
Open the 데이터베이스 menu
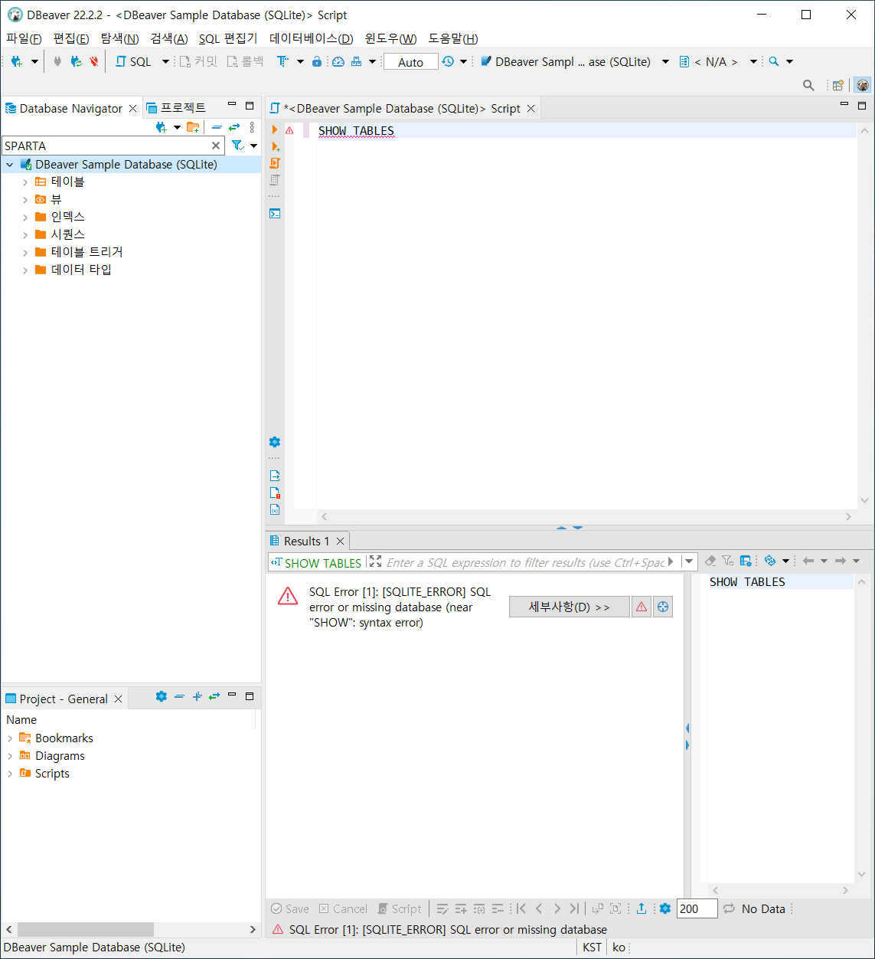[312, 38]
